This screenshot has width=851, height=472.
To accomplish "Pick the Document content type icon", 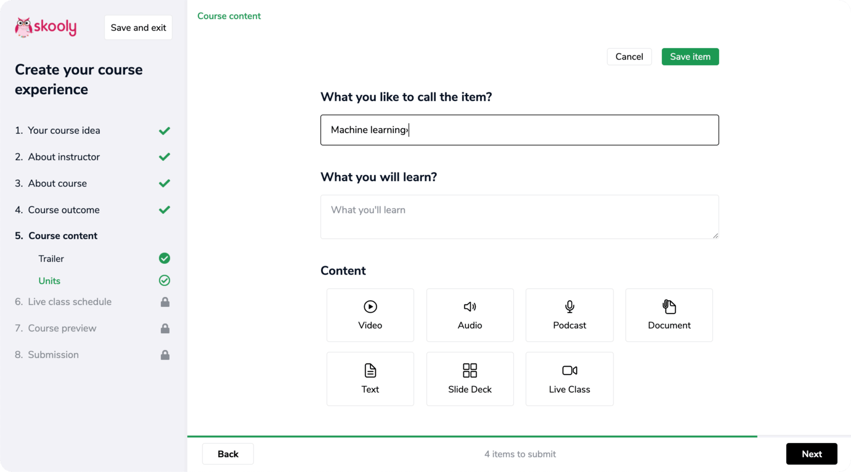I will 669,314.
